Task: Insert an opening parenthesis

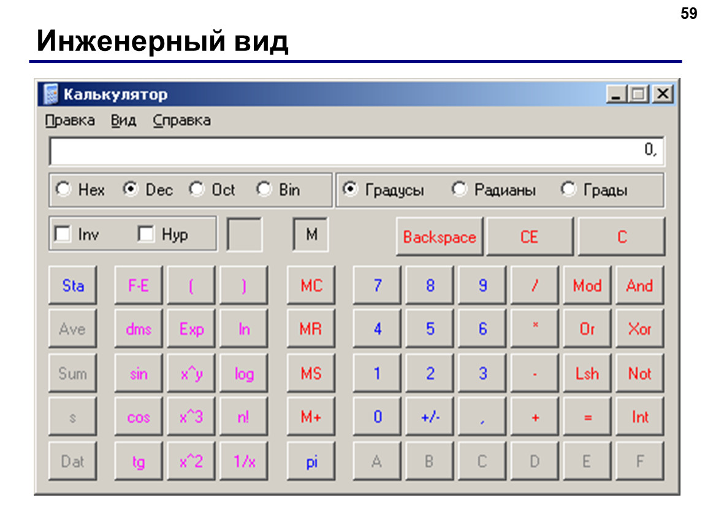Action: click(191, 285)
